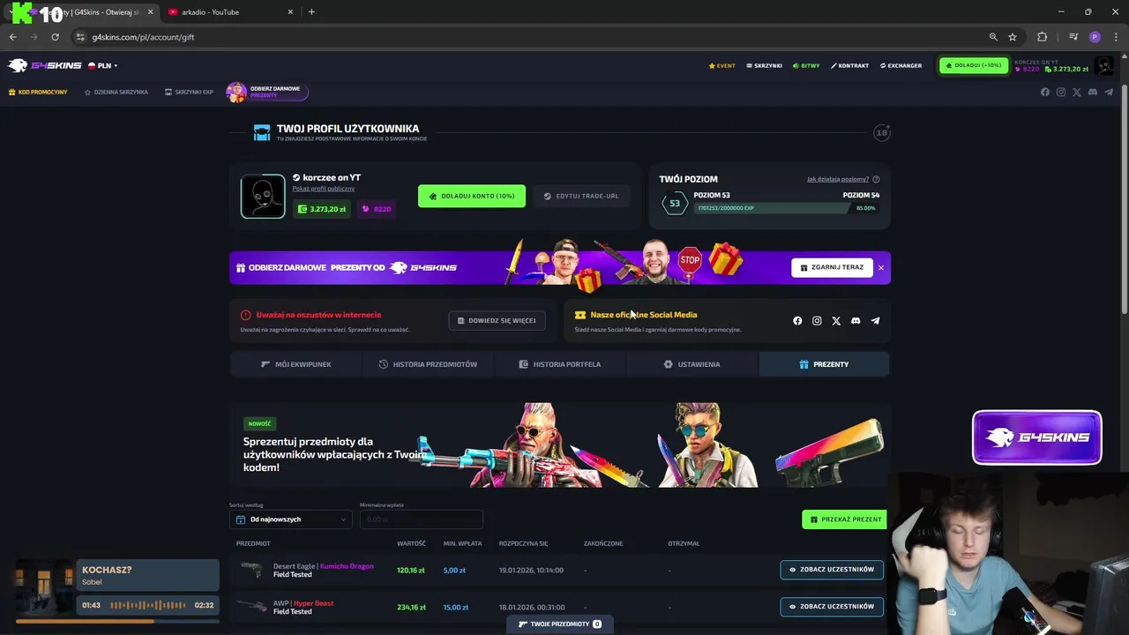
Task: Click the 15,00 zł minimum deposit cell
Action: coord(456,608)
